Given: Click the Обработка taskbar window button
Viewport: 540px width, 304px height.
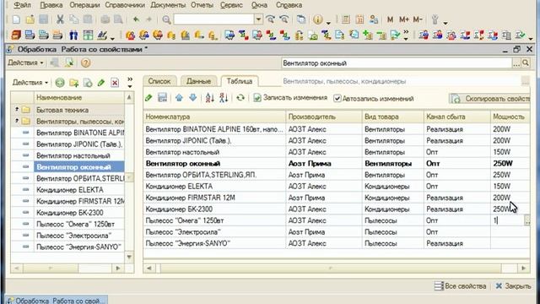Looking at the screenshot, I should point(57,301).
